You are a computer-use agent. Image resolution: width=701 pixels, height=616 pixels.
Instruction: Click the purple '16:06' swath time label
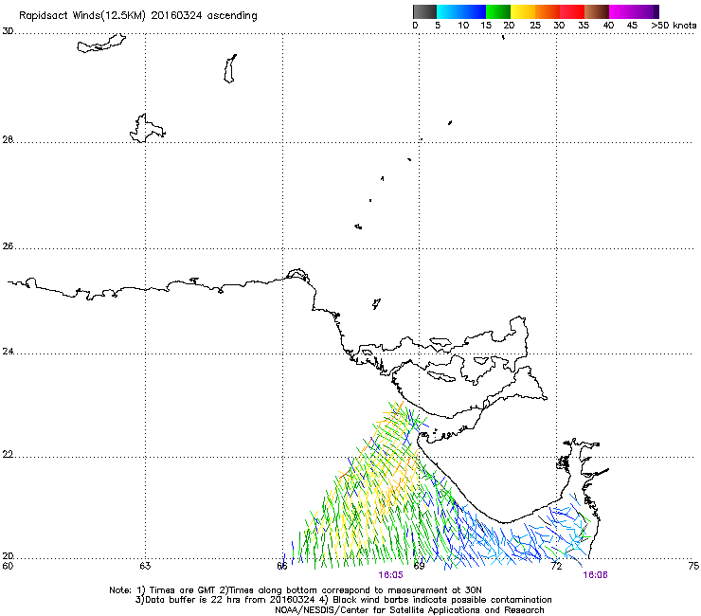click(596, 575)
